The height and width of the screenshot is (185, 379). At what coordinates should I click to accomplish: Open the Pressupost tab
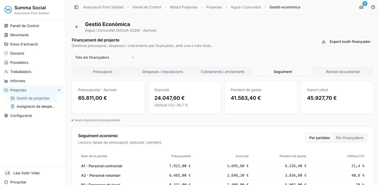tap(103, 72)
